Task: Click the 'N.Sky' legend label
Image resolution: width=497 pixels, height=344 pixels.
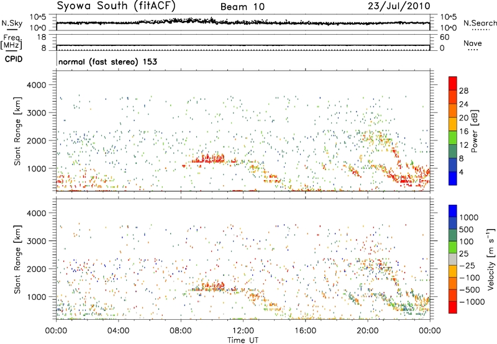Action: point(12,23)
